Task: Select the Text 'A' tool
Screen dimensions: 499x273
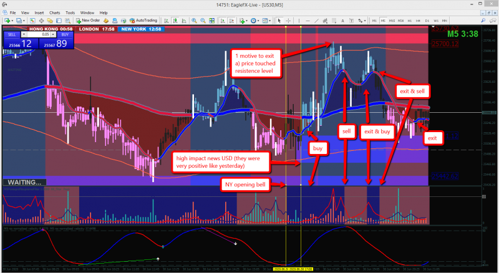Action: point(342,21)
